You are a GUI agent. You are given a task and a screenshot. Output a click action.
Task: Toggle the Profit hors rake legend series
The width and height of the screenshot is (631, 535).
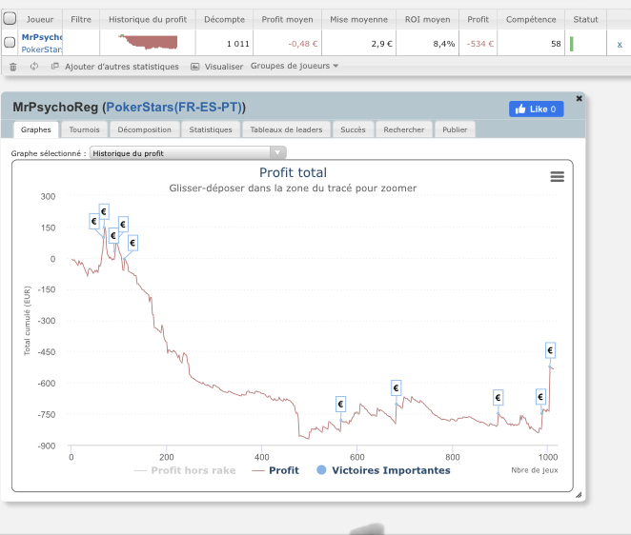(x=185, y=470)
